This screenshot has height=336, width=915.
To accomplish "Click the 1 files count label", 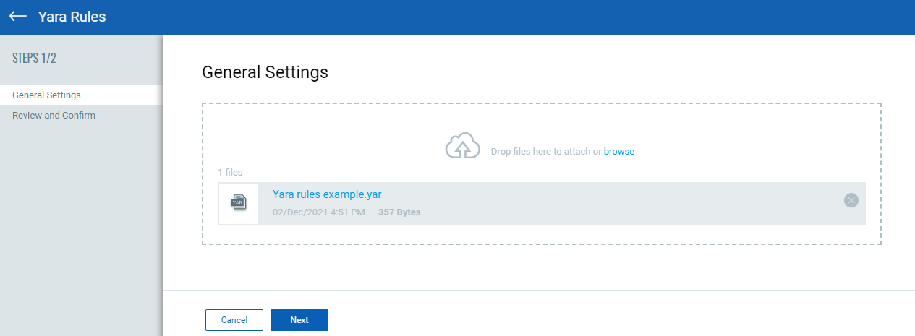I will pos(231,173).
